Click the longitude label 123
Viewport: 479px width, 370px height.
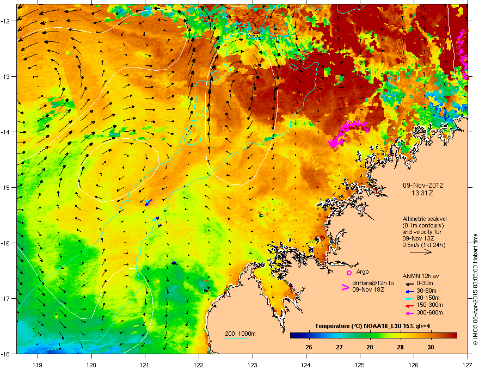click(253, 365)
